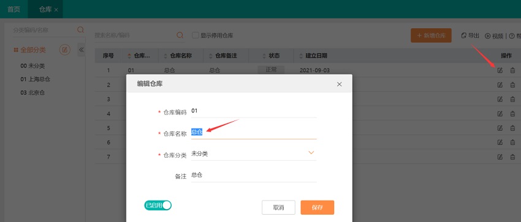Click category search magnifier icon
Image resolution: width=521 pixels, height=222 pixels.
pos(80,30)
